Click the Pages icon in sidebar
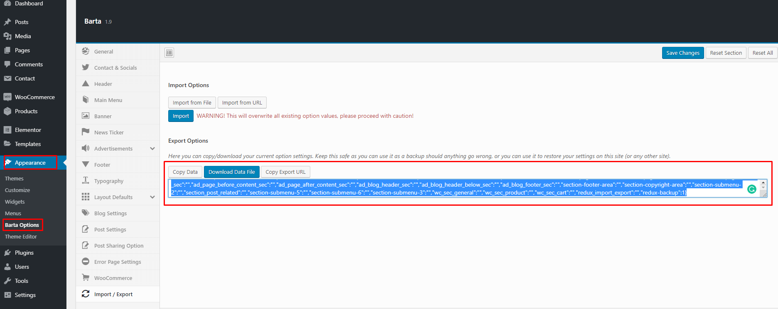 (7, 50)
